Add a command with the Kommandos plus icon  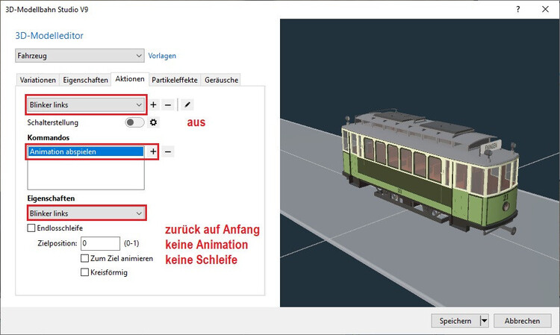coord(153,151)
